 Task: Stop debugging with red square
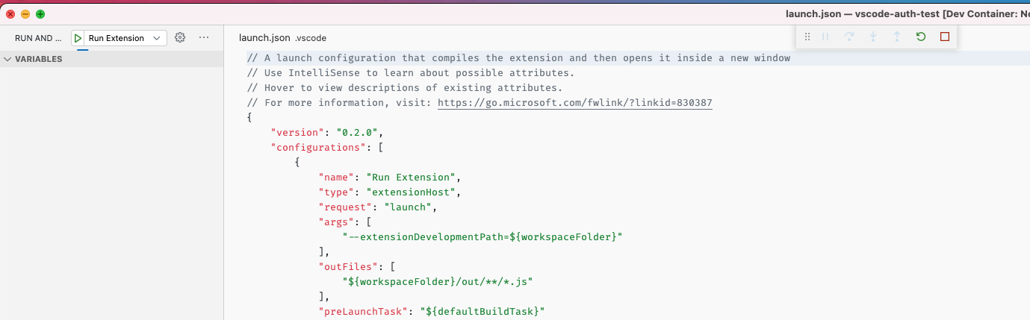(x=945, y=37)
